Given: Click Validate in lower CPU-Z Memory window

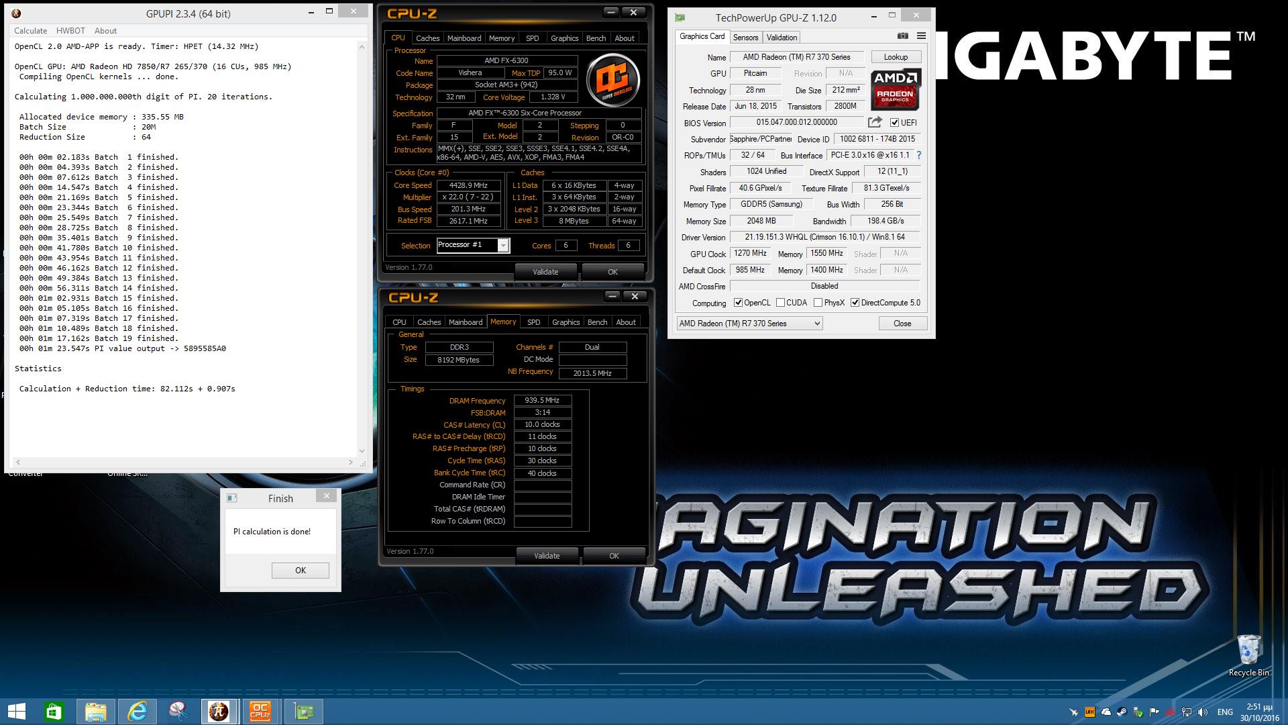Looking at the screenshot, I should (x=547, y=556).
